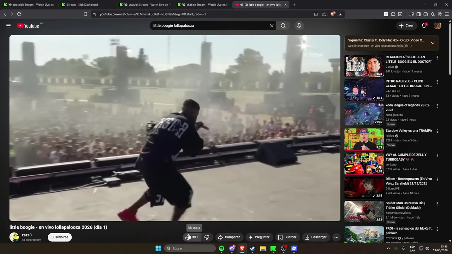The image size is (452, 254).
Task: Open a new browser tab
Action: (294, 5)
